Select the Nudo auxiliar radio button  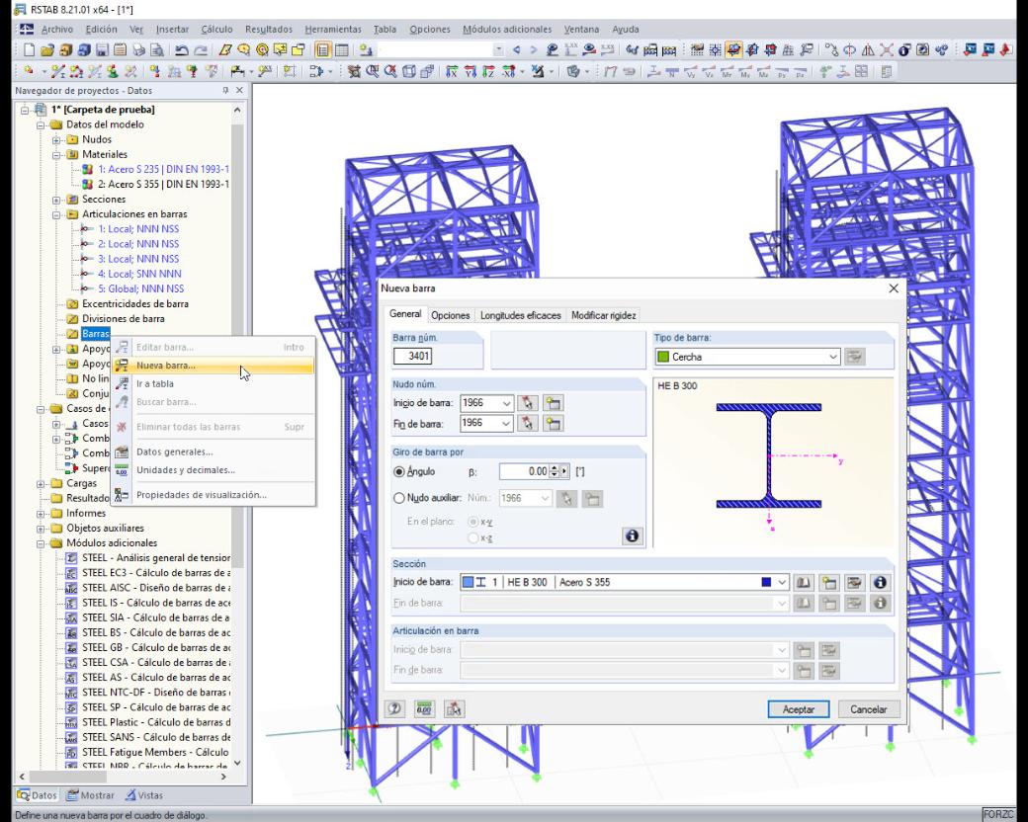coord(398,498)
